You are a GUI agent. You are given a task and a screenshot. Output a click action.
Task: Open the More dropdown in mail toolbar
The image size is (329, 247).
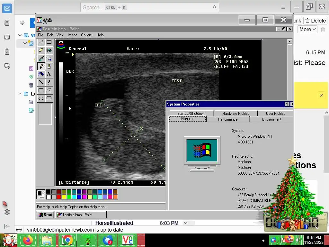(x=307, y=29)
